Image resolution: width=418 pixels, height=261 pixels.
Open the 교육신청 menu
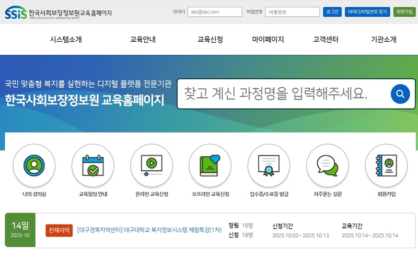coord(210,40)
